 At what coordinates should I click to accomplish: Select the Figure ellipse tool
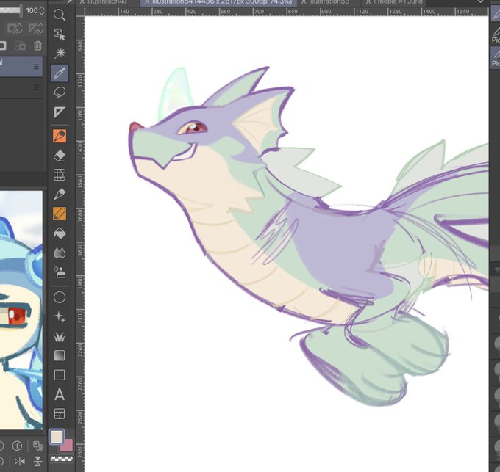tap(60, 297)
